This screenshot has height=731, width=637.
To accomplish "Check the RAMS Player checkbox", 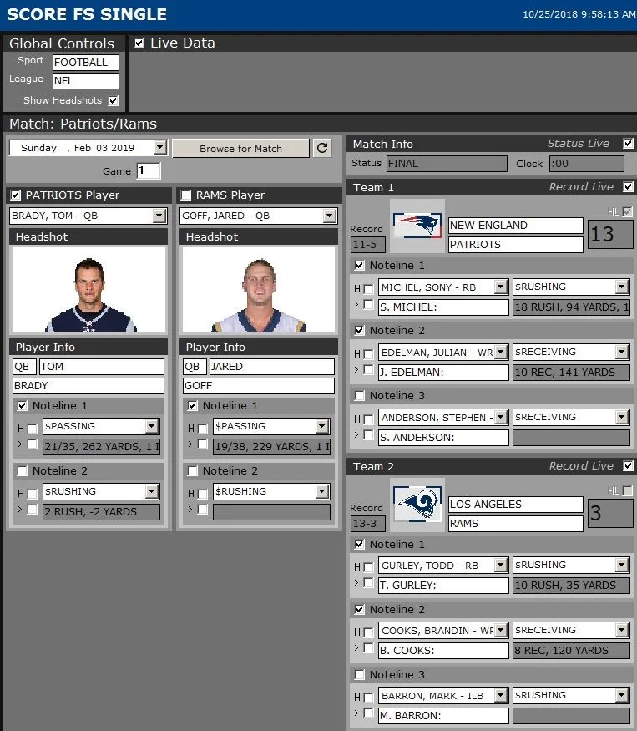I will coord(186,195).
